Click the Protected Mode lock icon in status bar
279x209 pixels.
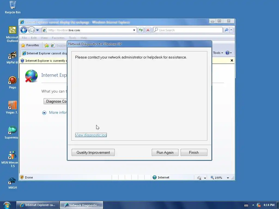tap(199, 178)
